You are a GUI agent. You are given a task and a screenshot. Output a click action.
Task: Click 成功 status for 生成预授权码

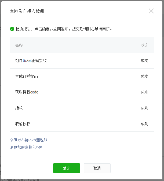click(x=144, y=76)
